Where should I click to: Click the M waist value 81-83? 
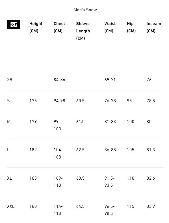click(110, 122)
